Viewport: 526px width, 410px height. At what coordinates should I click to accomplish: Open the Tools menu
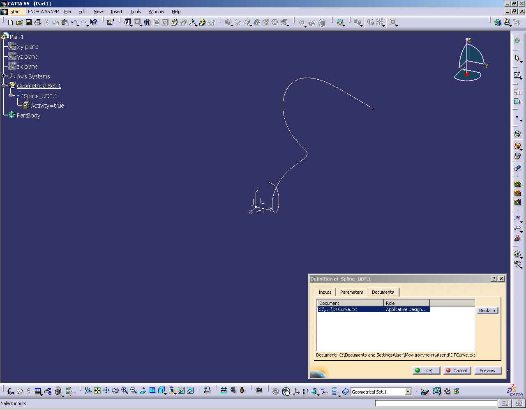(x=136, y=12)
